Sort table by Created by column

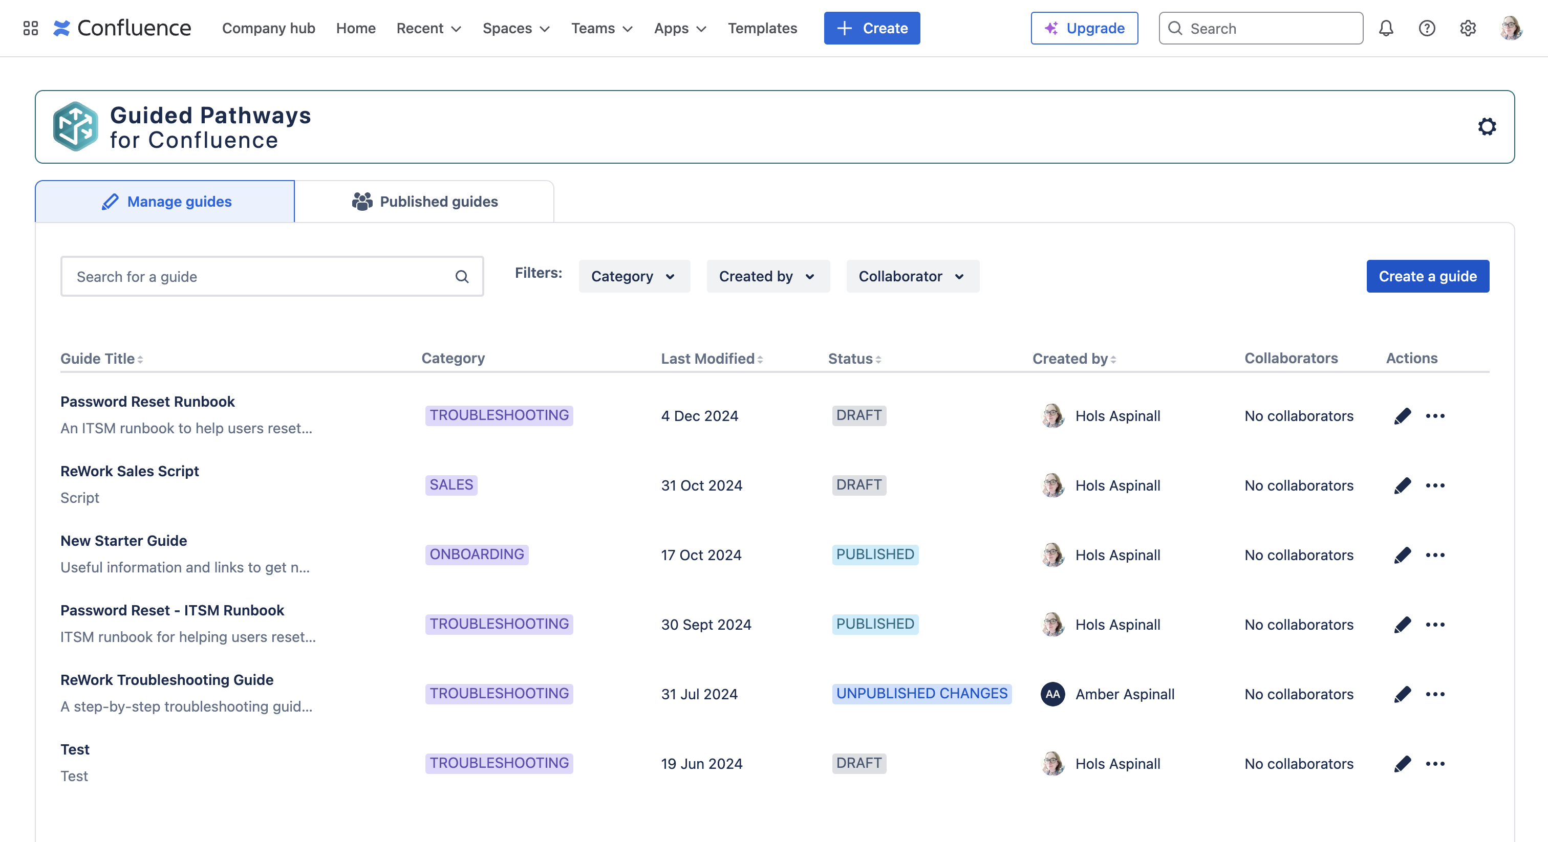pyautogui.click(x=1074, y=359)
